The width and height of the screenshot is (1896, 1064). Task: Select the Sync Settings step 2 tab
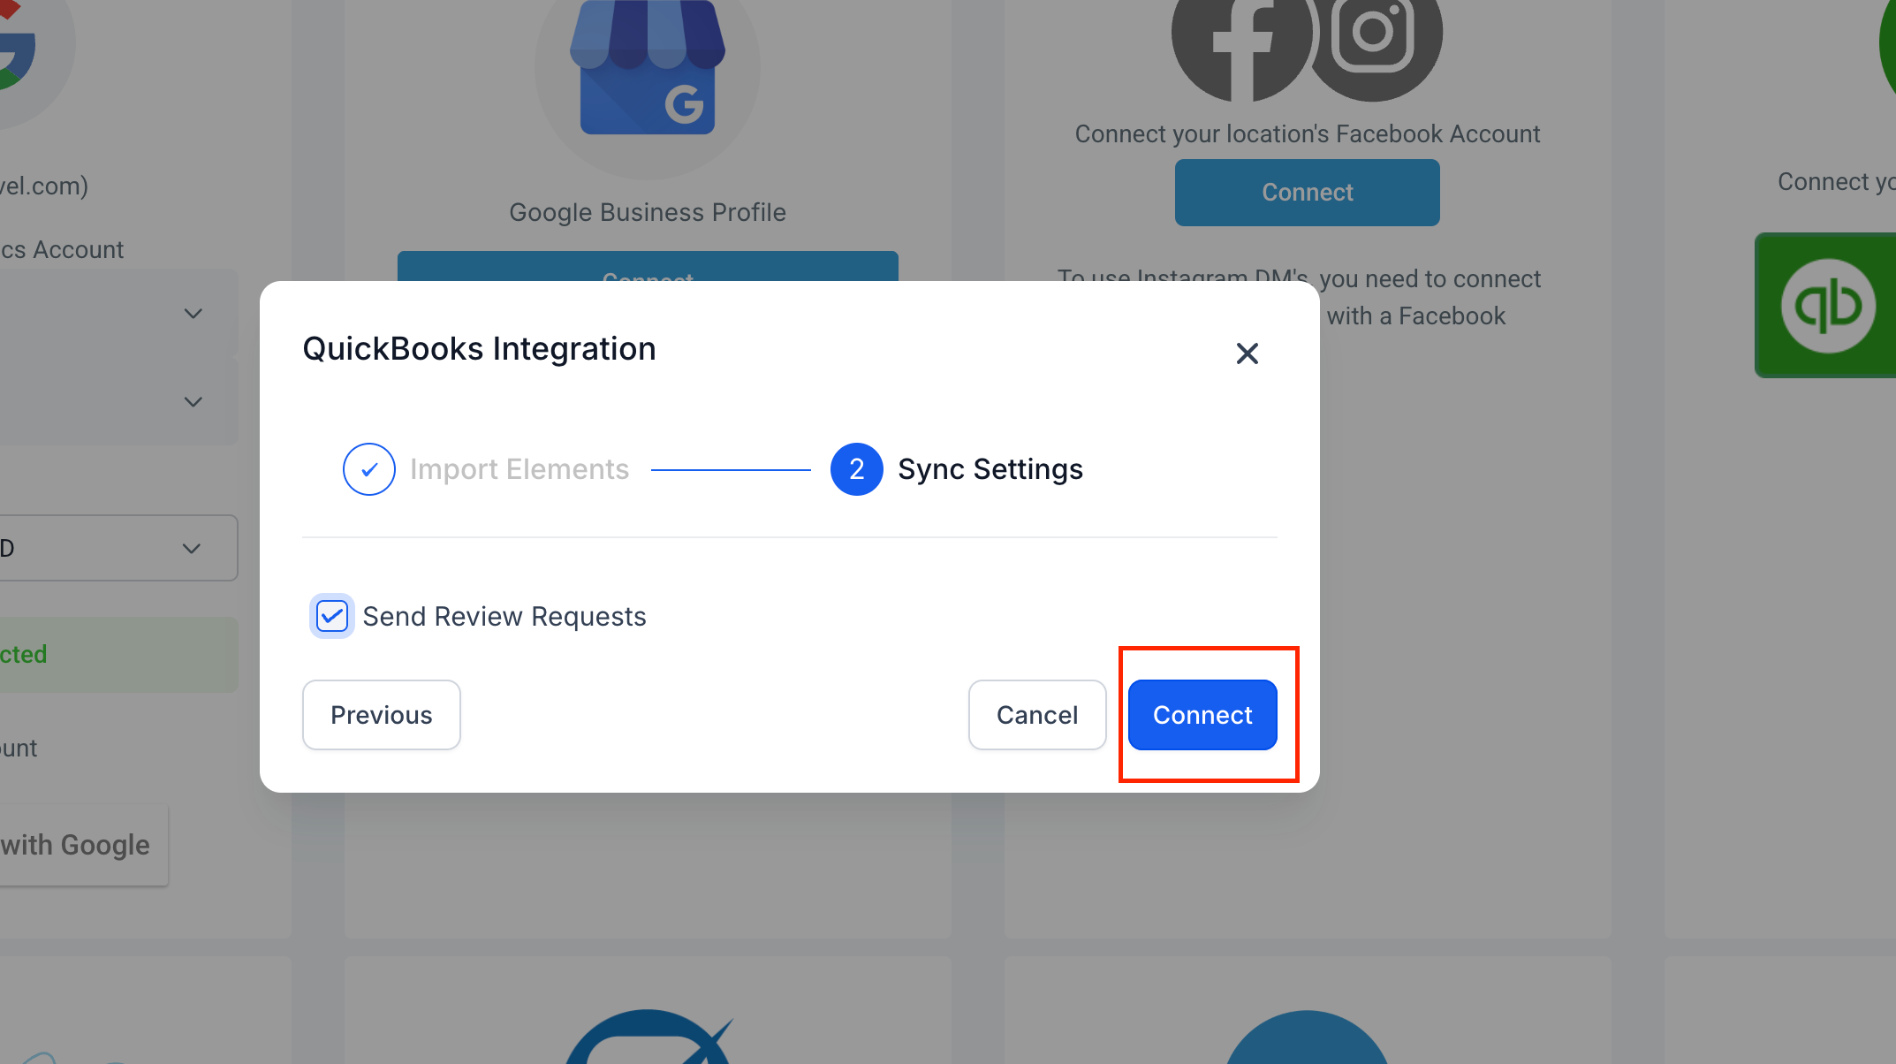[957, 469]
